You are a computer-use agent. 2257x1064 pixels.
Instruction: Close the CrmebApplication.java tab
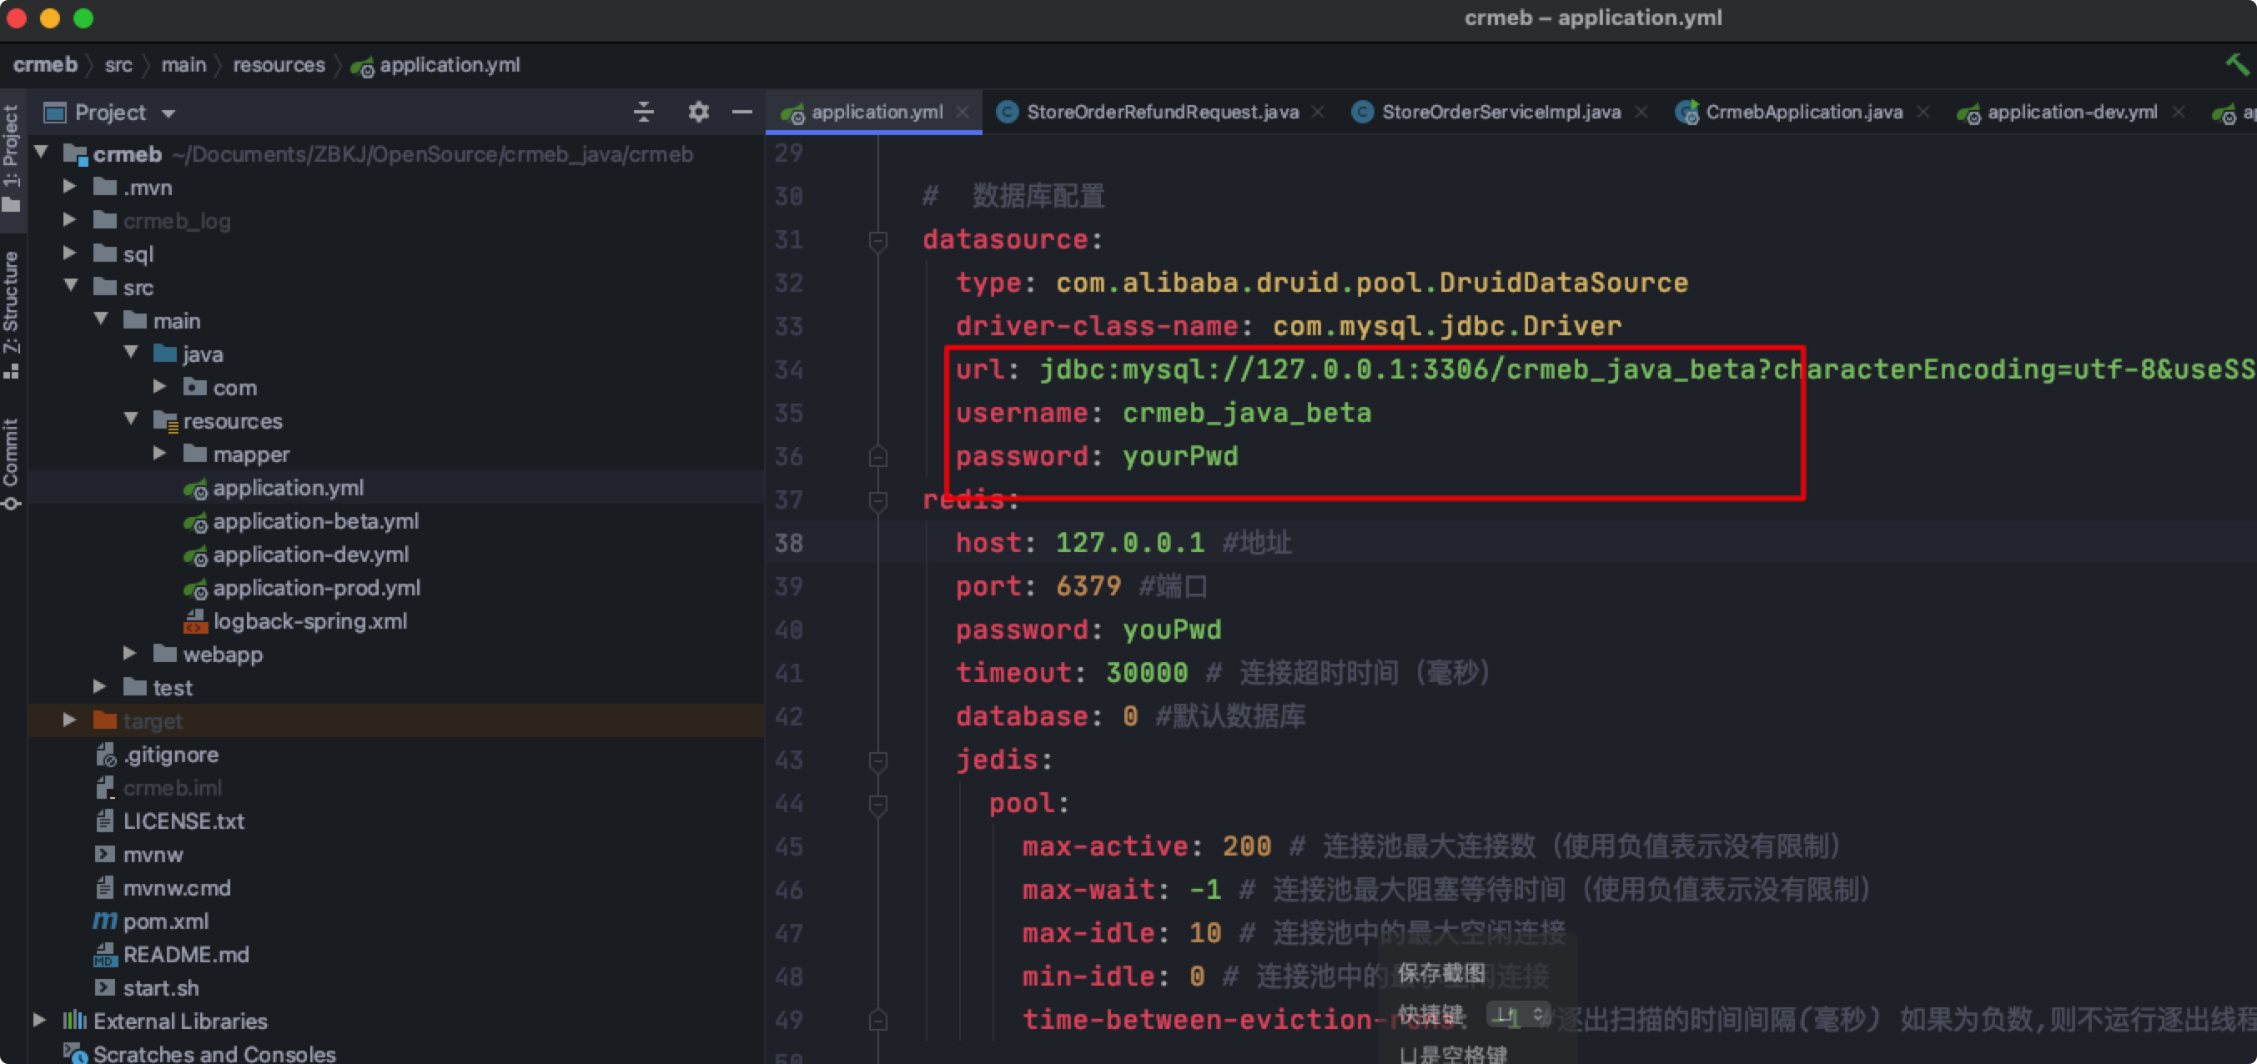[x=1923, y=112]
